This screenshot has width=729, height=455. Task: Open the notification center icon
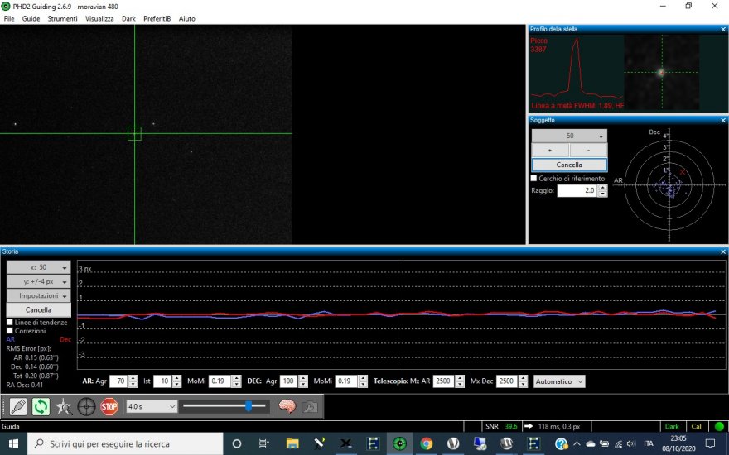point(710,443)
